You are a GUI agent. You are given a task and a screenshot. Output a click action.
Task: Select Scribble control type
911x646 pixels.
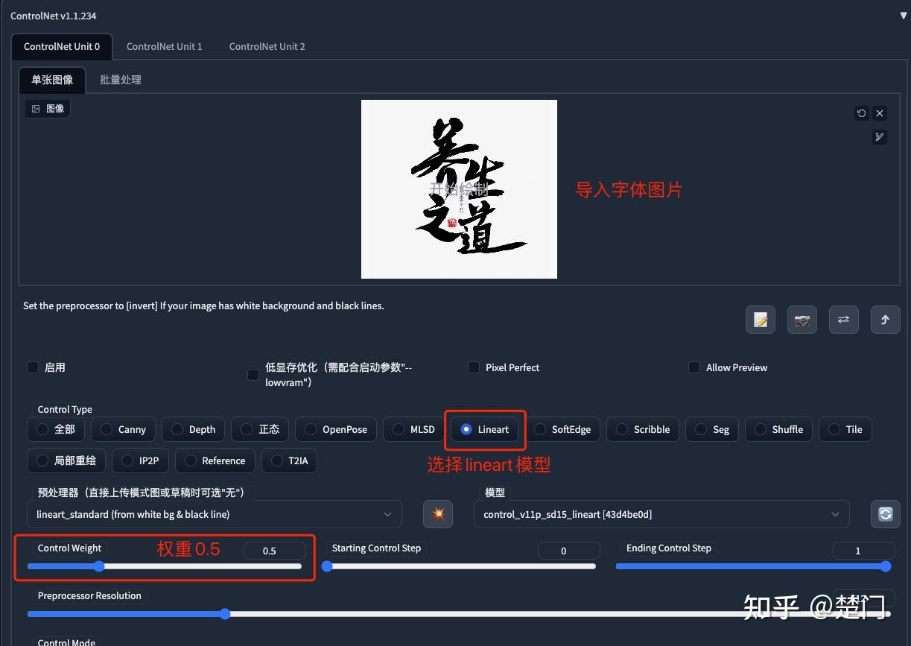pos(643,429)
